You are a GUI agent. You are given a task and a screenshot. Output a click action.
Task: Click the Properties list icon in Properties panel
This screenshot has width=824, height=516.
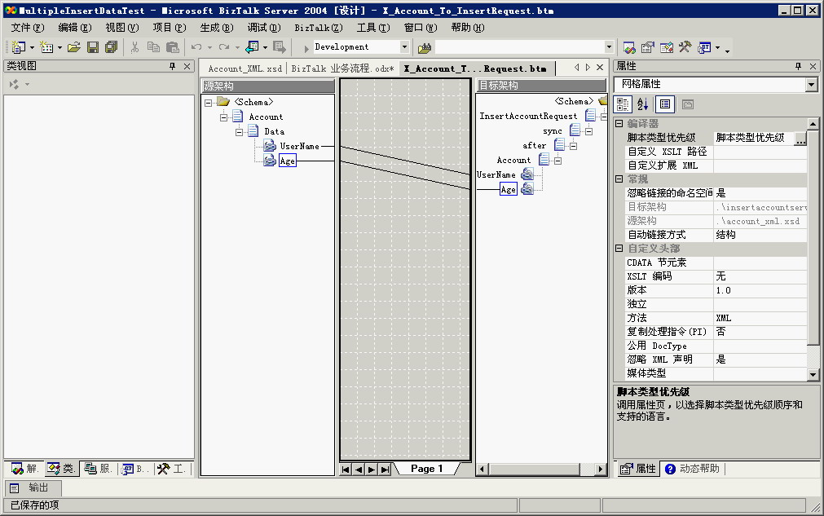pyautogui.click(x=665, y=104)
